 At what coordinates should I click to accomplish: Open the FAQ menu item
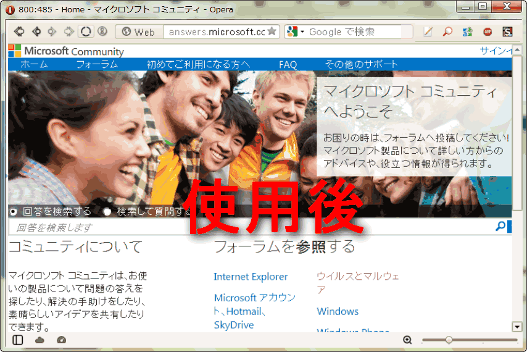[288, 65]
